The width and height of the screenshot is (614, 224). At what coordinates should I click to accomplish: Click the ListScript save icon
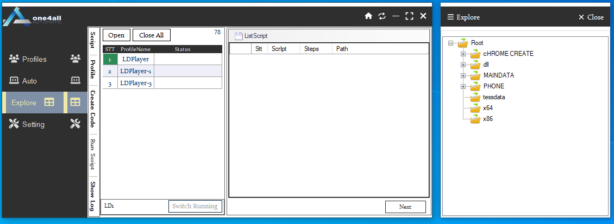pos(239,36)
